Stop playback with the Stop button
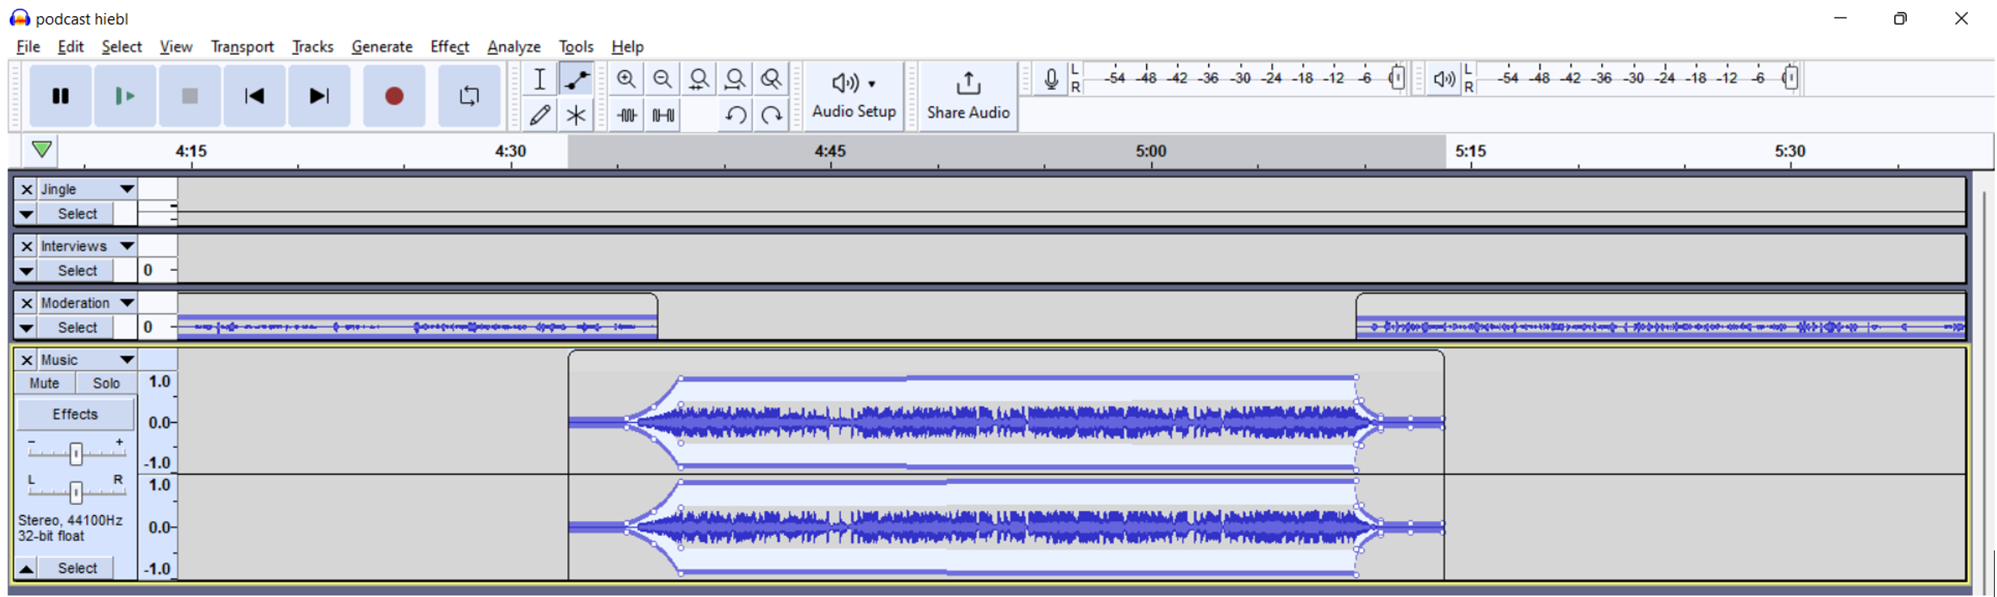1997x597 pixels. [190, 96]
